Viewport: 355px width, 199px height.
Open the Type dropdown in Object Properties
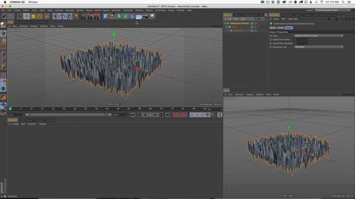tap(318, 35)
